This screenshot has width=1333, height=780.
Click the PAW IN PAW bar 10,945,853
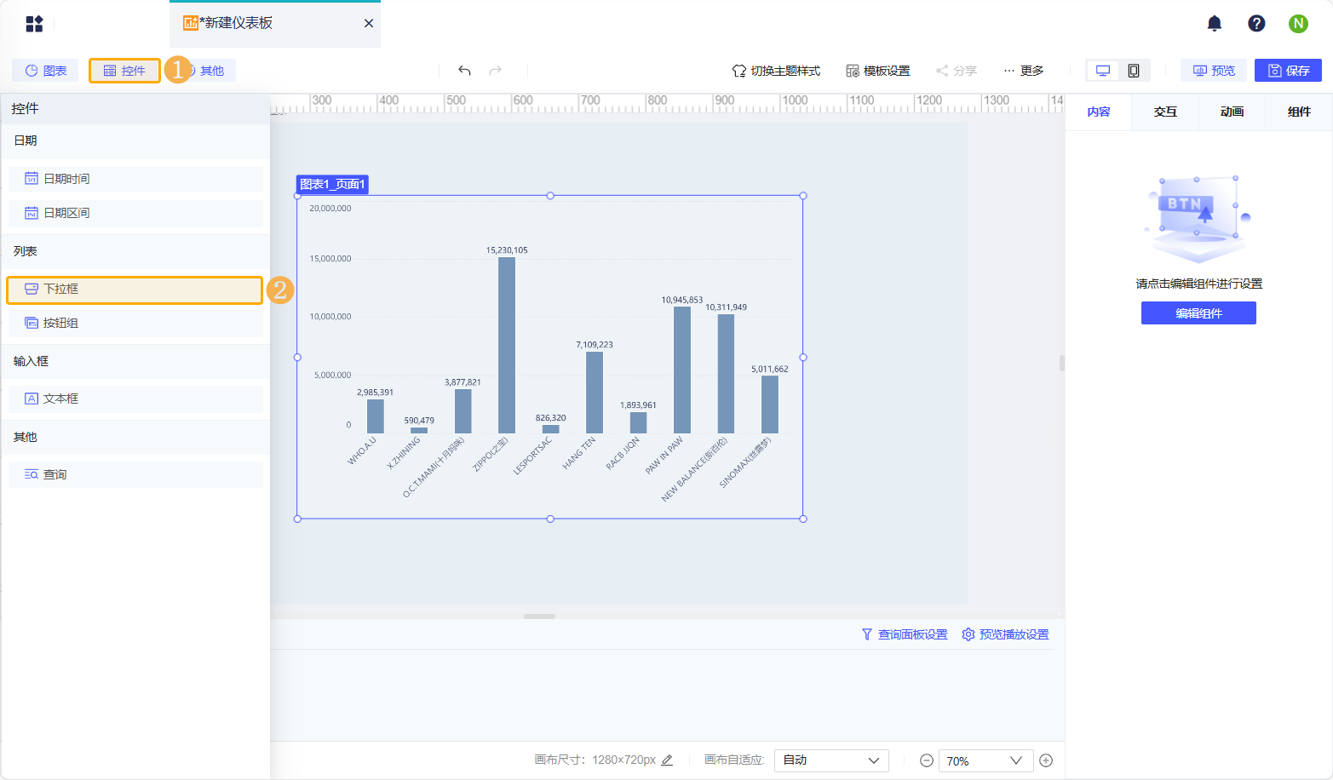click(x=682, y=370)
